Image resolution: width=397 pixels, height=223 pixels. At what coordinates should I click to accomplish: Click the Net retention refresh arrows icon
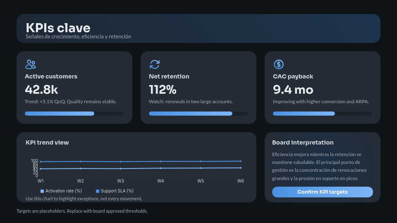click(154, 64)
